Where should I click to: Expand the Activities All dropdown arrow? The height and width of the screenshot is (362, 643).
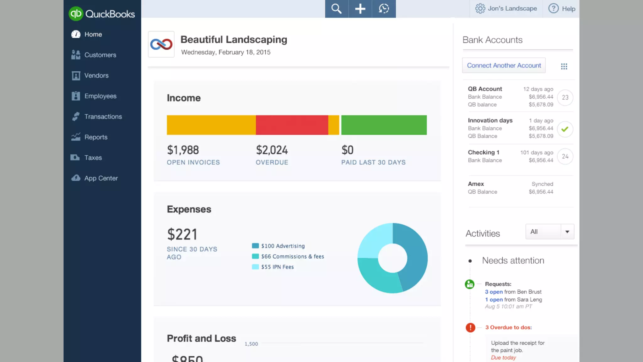tap(567, 232)
